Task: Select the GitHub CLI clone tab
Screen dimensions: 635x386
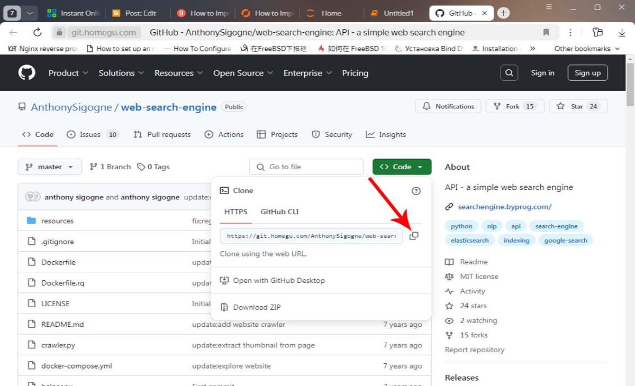Action: click(279, 212)
